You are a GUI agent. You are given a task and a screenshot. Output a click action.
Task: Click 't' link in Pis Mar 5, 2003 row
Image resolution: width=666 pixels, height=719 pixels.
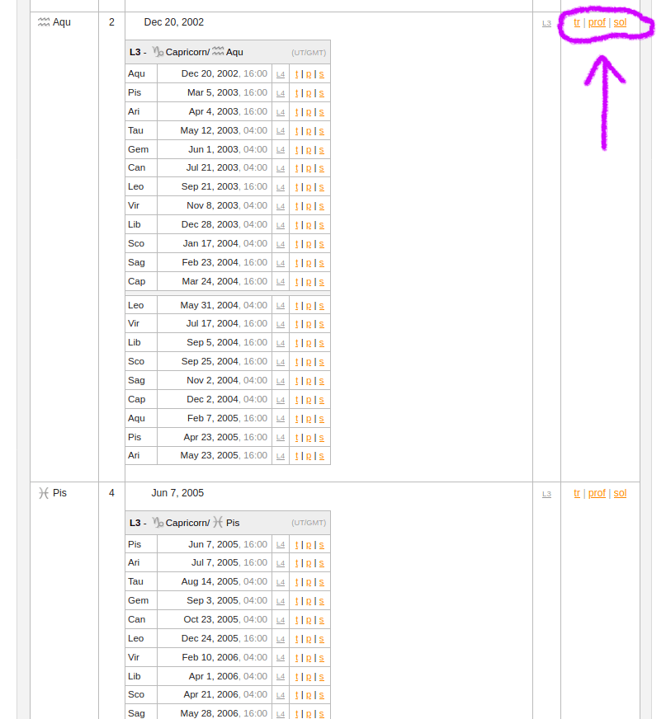(x=297, y=93)
